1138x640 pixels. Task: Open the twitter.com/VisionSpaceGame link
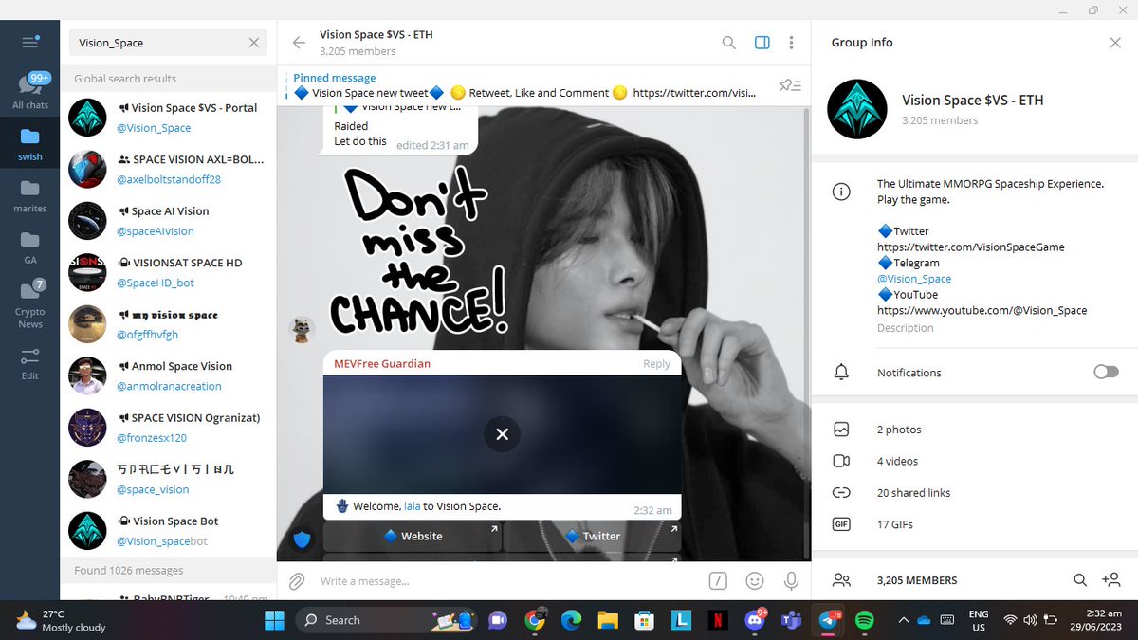[x=970, y=247]
